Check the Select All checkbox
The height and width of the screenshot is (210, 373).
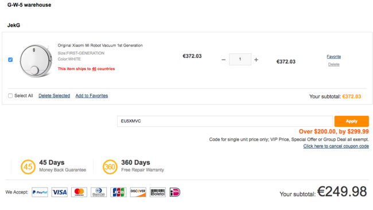(10, 96)
